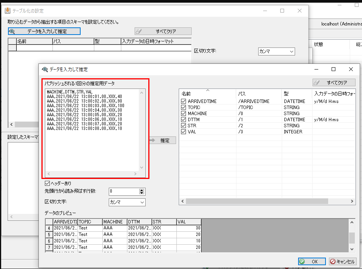Click the 名前 column header in the back window
Viewport: 362px width, 269px height.
tap(34, 41)
